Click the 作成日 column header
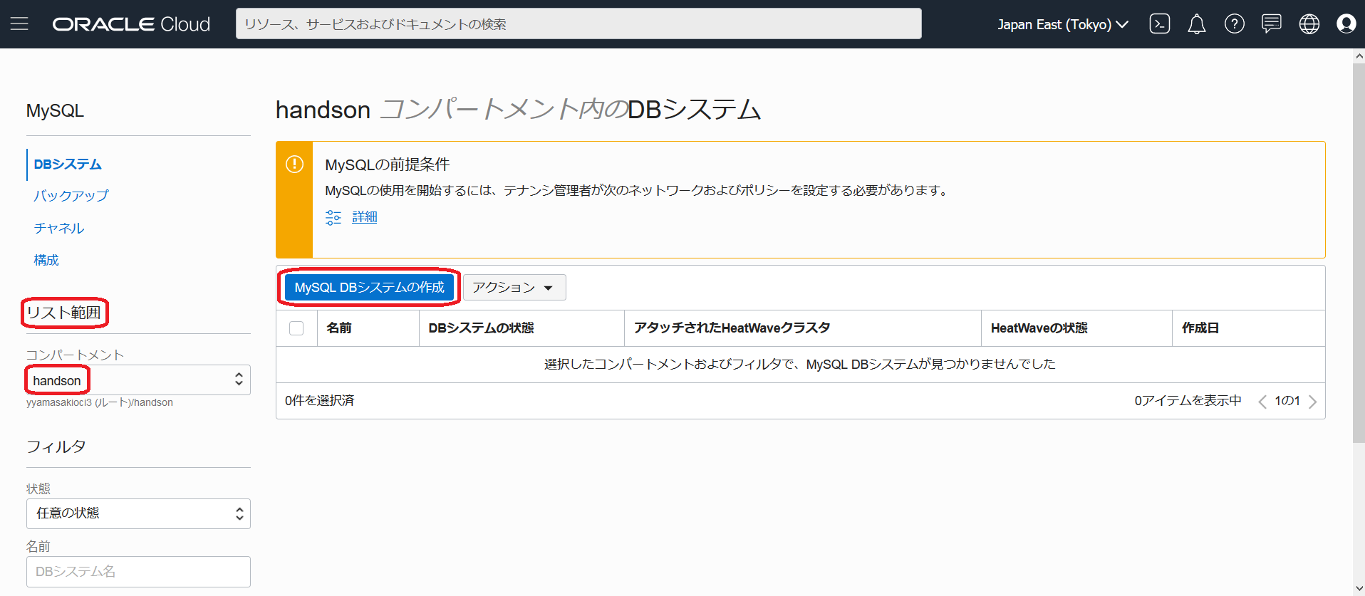The height and width of the screenshot is (596, 1365). 1200,328
